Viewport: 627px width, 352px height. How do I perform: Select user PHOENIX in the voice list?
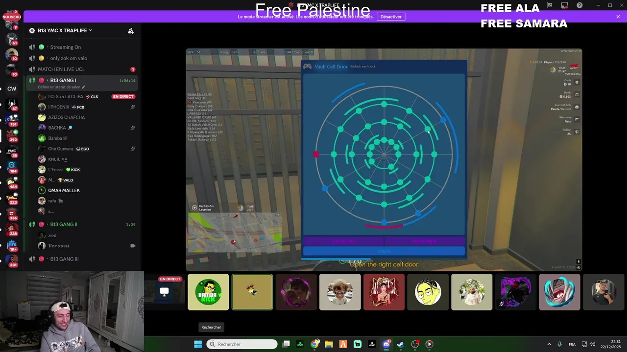click(87, 107)
